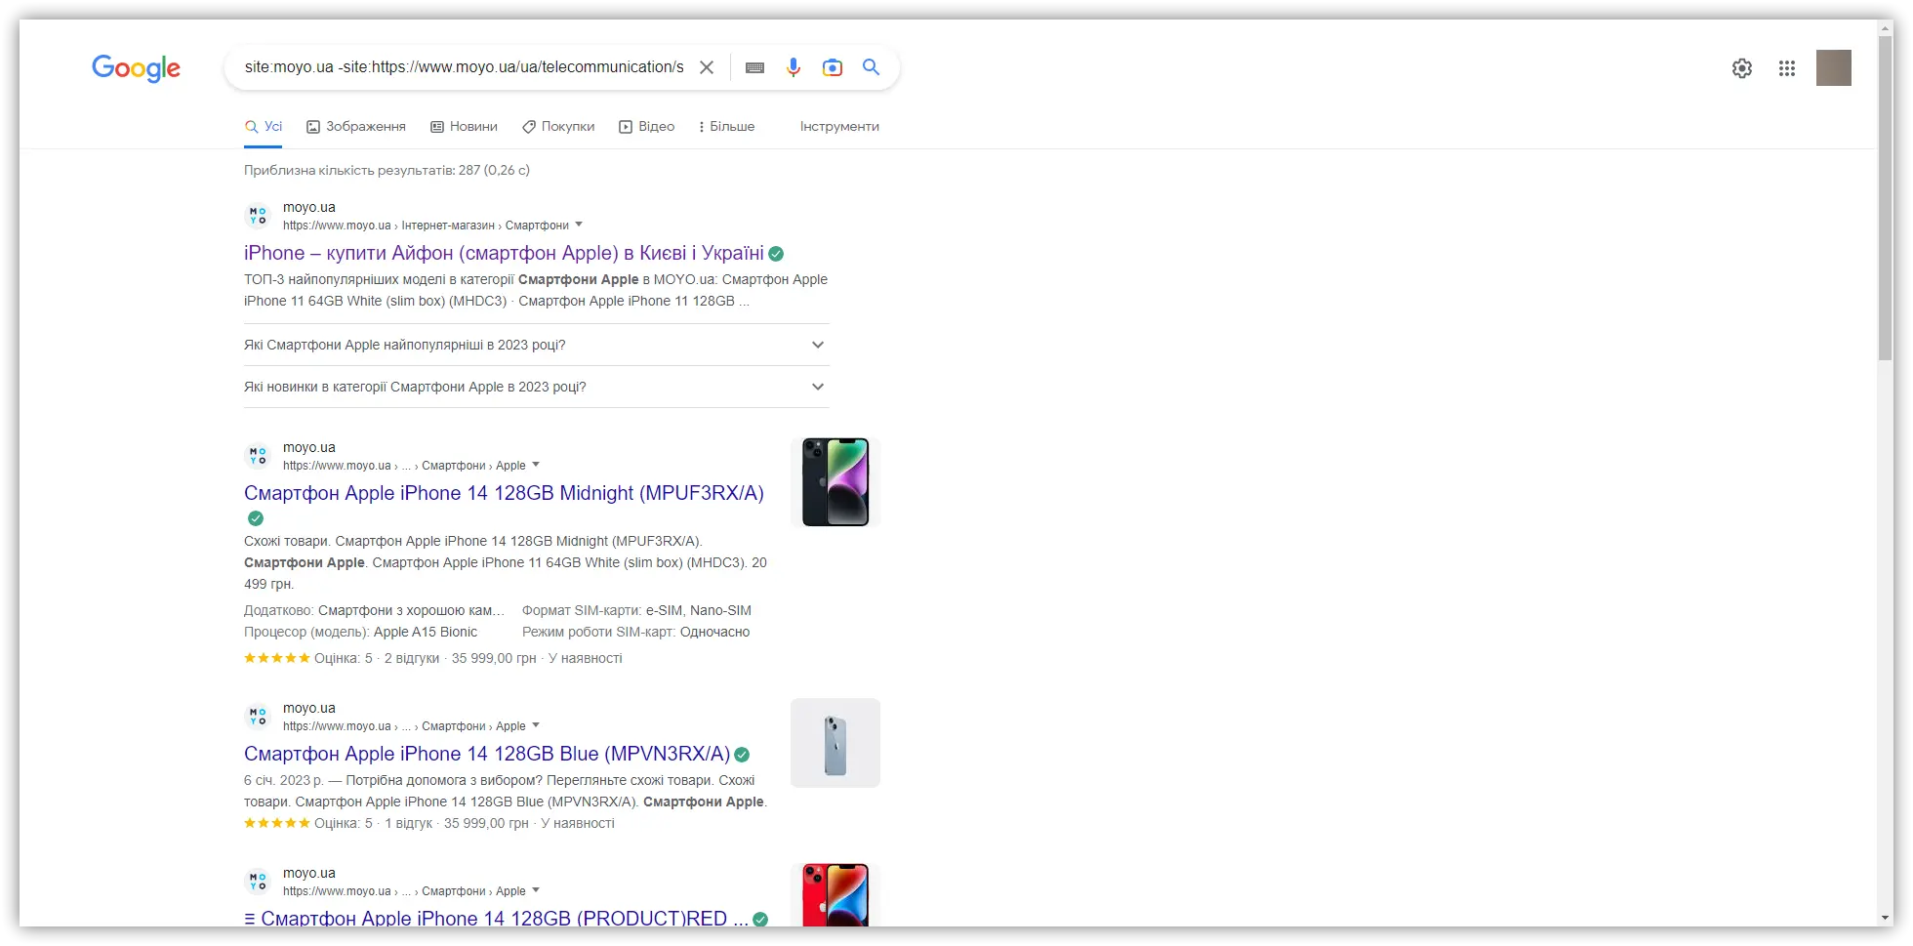Viewport: 1913px width, 946px height.
Task: Switch to the Новини tab
Action: click(465, 127)
